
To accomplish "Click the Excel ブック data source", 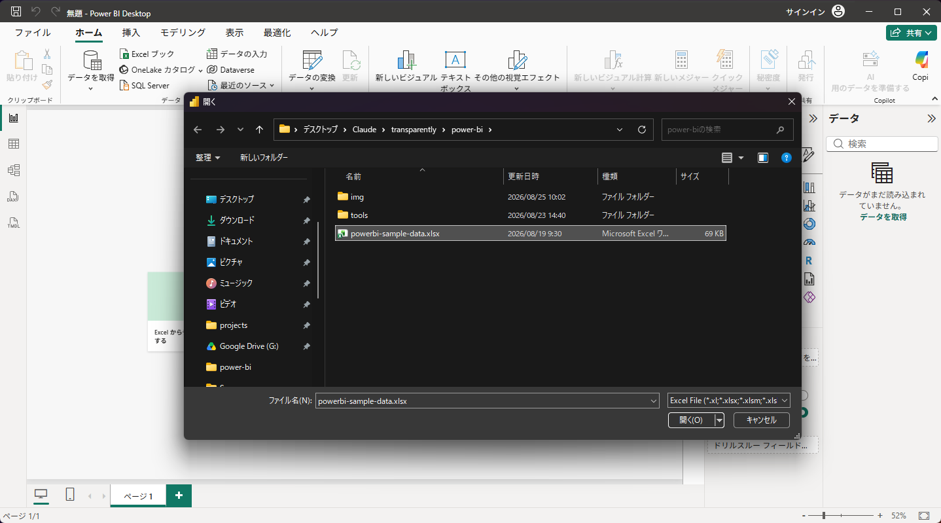I will coord(147,54).
